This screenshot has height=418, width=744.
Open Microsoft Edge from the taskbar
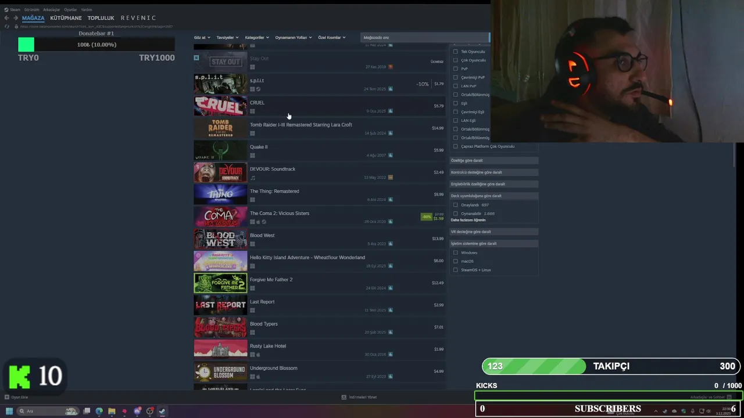(99, 411)
